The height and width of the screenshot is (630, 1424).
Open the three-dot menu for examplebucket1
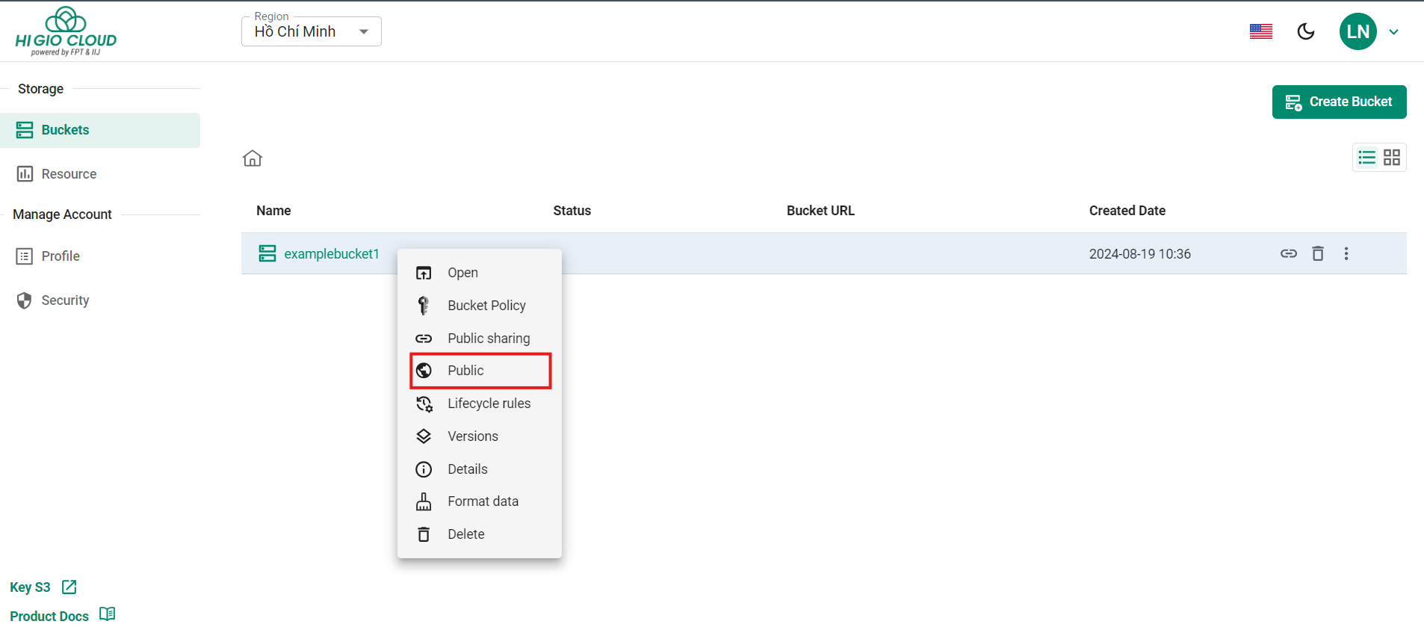[x=1346, y=253]
